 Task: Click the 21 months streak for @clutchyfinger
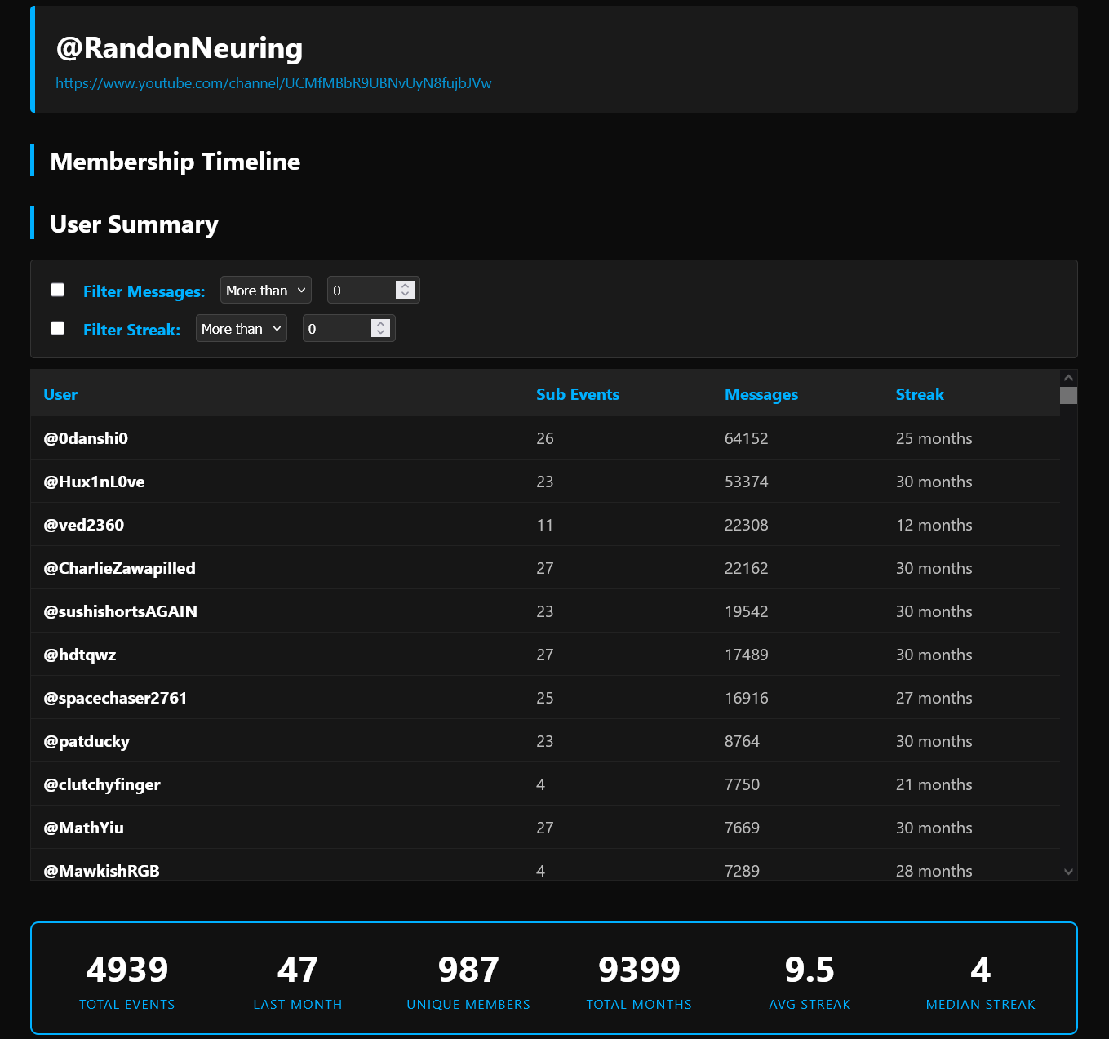click(x=934, y=784)
